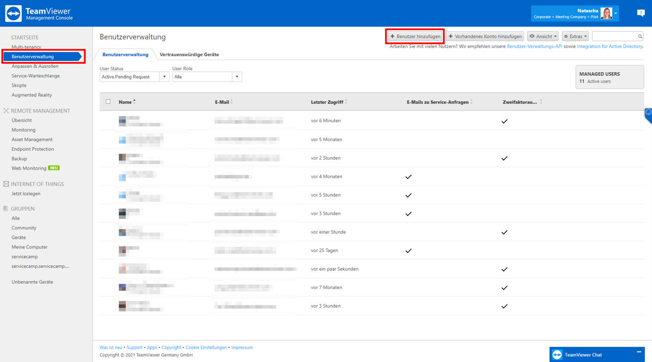Screen dimensions: 652x362
Task: Open Cookie Einstellungen in the footer
Action: pyautogui.click(x=206, y=348)
